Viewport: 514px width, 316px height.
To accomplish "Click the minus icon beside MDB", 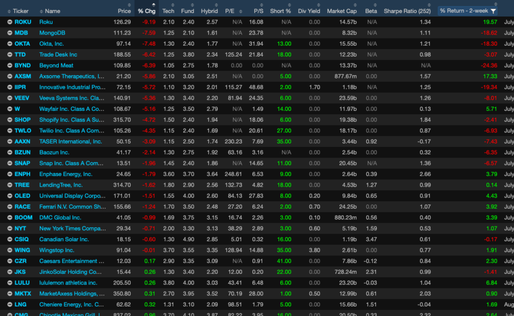I will coord(10,33).
